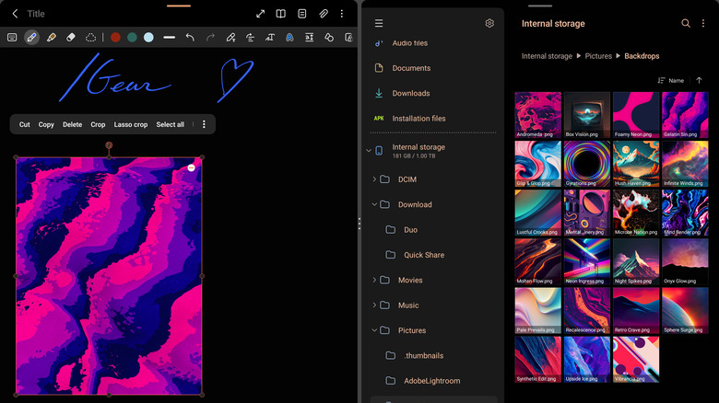Select the pen tool in the notes toolbar

coord(31,38)
